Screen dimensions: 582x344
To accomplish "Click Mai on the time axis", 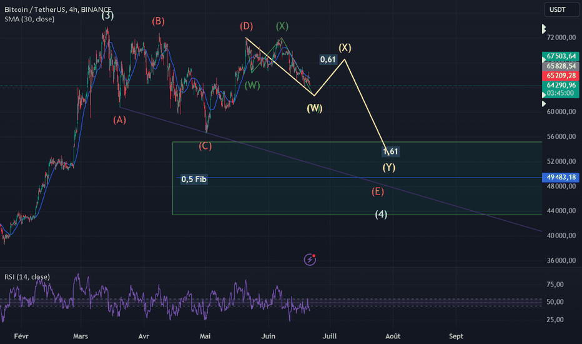I will point(205,336).
